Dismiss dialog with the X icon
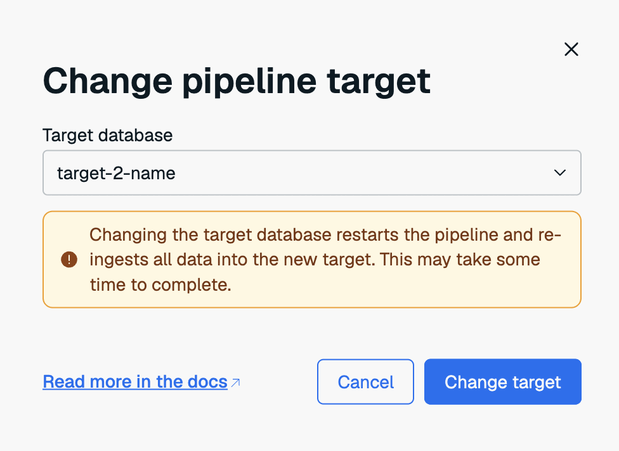This screenshot has height=451, width=619. (x=571, y=49)
